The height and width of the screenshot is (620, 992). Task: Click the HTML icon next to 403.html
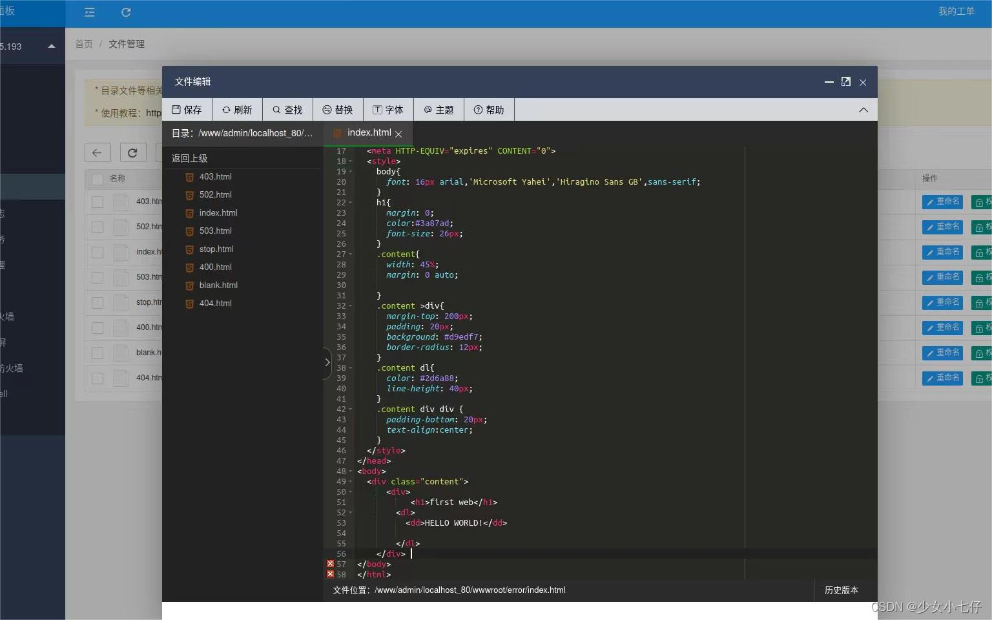tap(189, 177)
